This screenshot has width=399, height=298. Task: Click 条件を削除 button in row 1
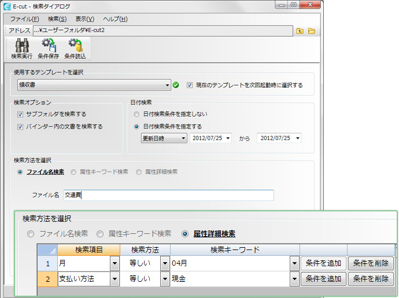[371, 263]
